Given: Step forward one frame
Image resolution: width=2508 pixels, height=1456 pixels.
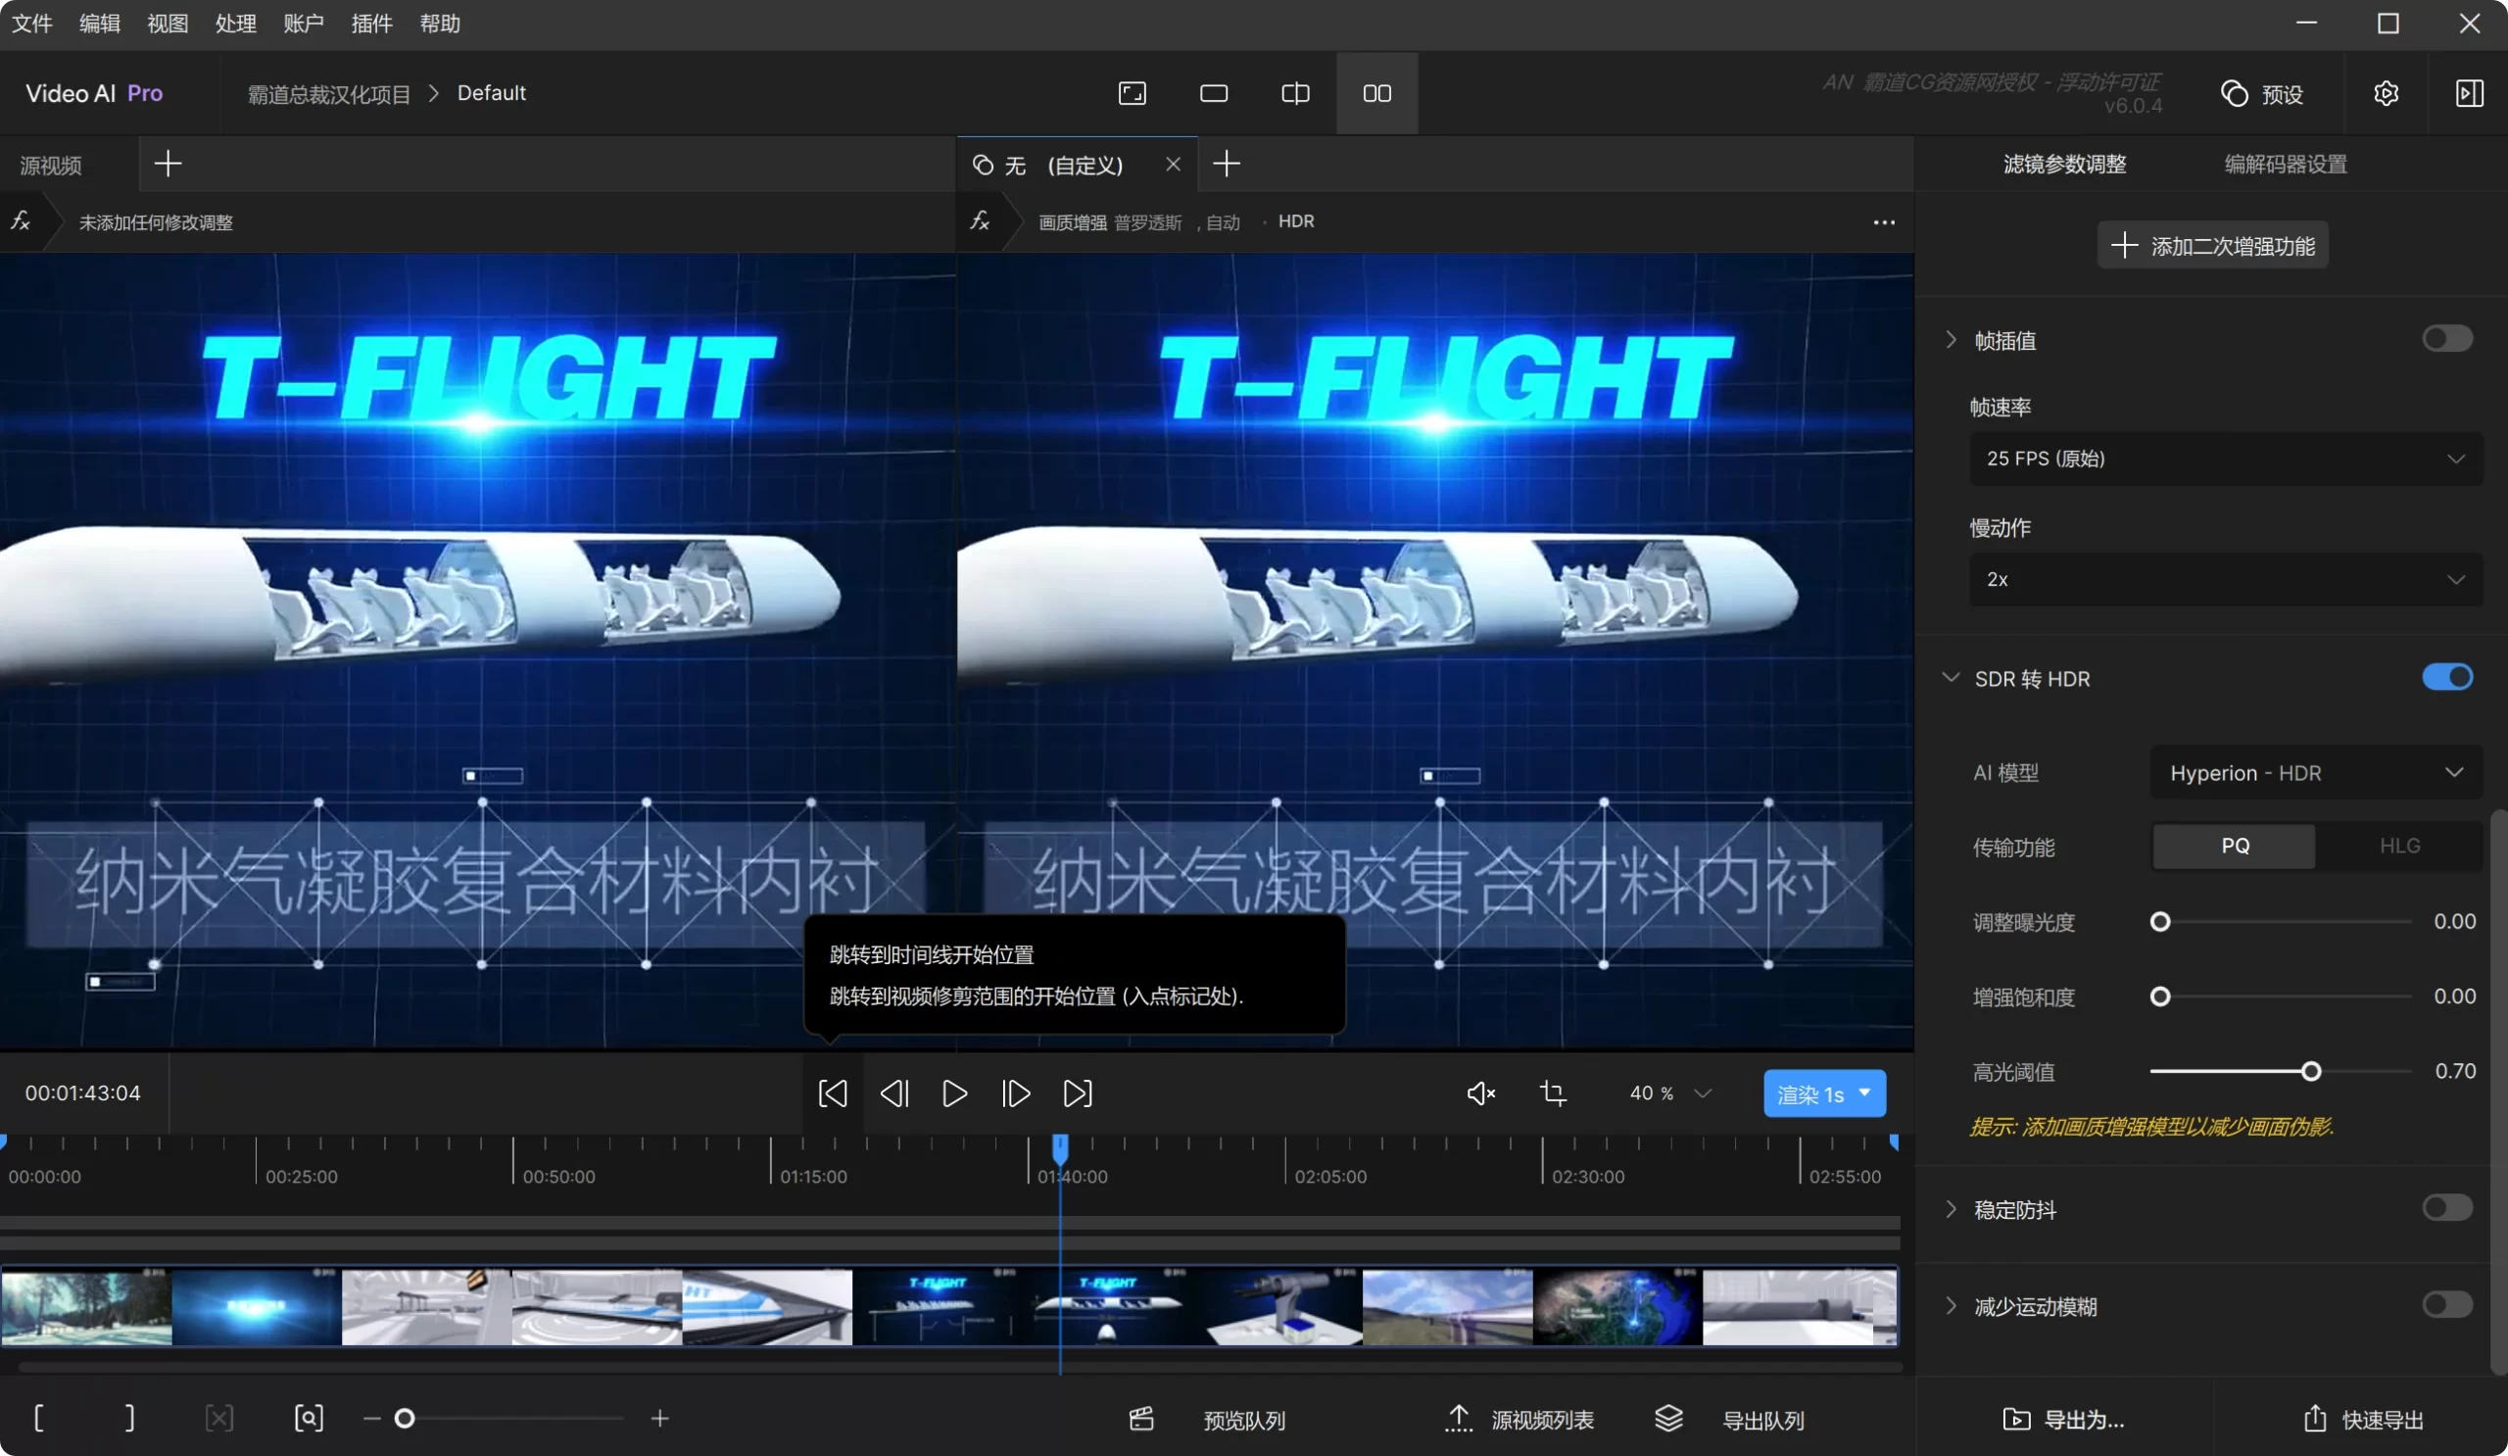Looking at the screenshot, I should (1015, 1092).
